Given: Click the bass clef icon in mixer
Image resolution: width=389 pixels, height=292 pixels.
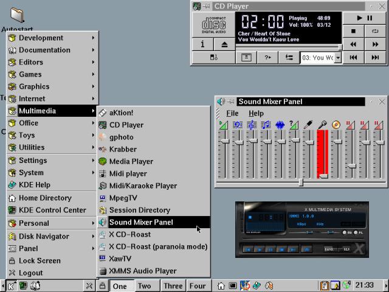Looking at the screenshot, I should [237, 125].
